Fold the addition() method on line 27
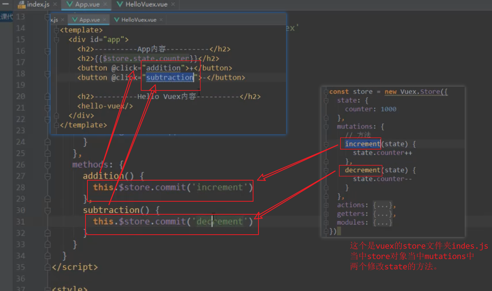Viewport: 492px width, 291px height. [x=48, y=176]
